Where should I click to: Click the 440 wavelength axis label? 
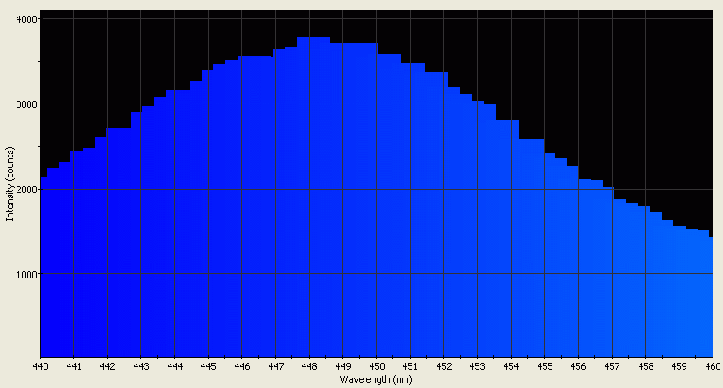41,366
